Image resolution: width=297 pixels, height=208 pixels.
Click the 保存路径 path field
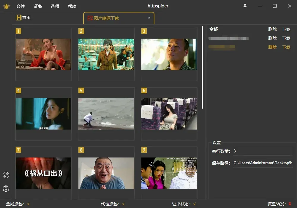tap(263, 163)
